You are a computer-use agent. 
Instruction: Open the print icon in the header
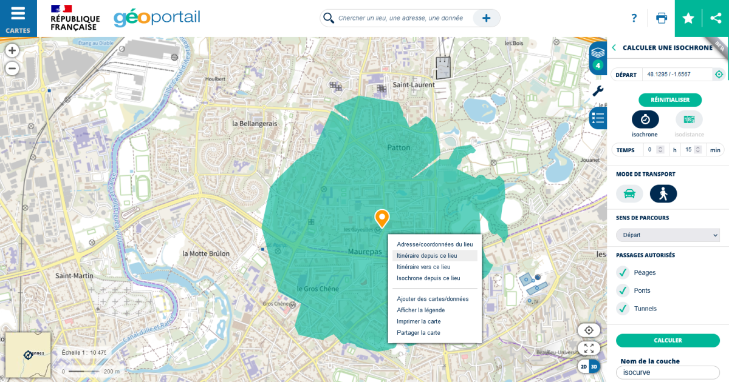662,18
